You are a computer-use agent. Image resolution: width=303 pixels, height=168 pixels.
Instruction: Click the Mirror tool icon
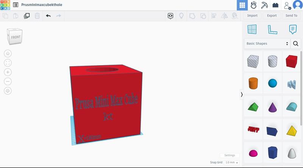click(224, 16)
